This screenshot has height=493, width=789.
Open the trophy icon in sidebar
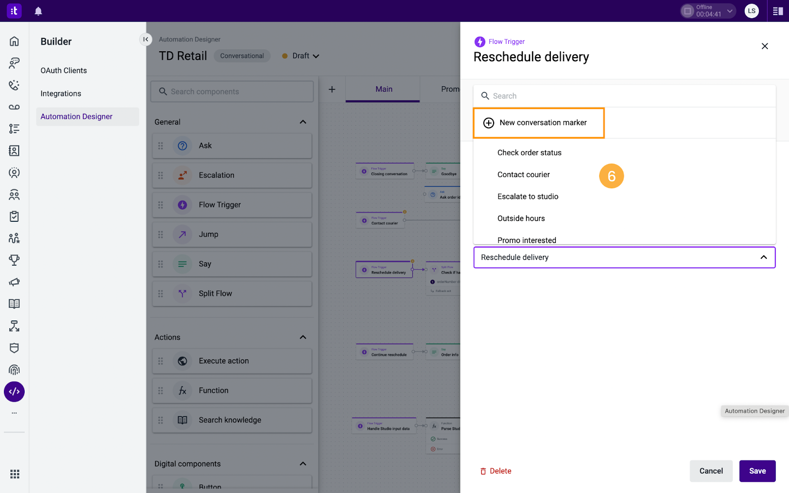click(14, 260)
